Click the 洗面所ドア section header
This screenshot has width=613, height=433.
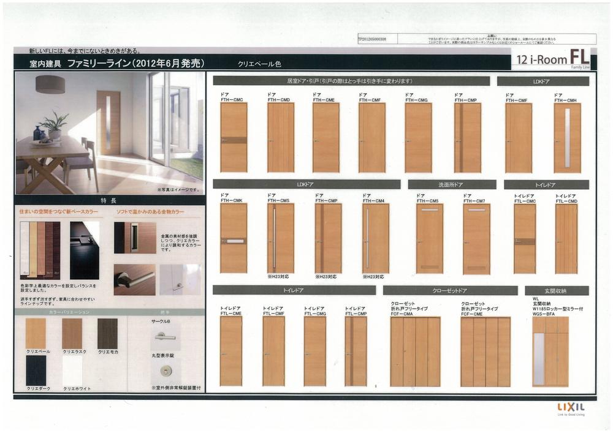pos(452,184)
